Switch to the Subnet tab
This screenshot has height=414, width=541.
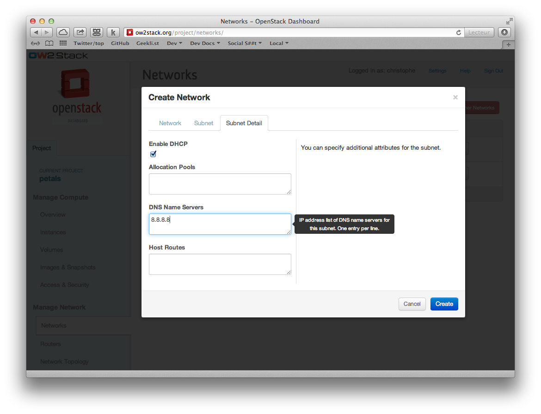pos(203,123)
